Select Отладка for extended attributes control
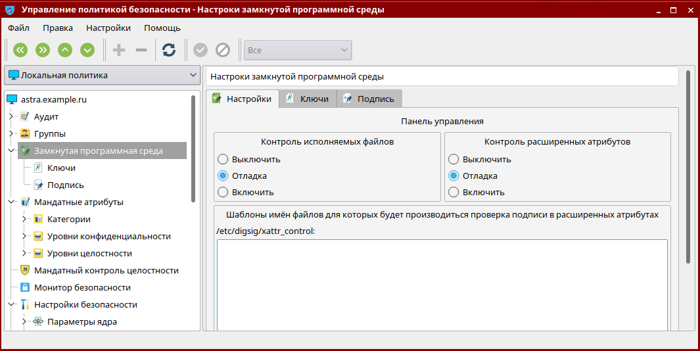 [454, 175]
